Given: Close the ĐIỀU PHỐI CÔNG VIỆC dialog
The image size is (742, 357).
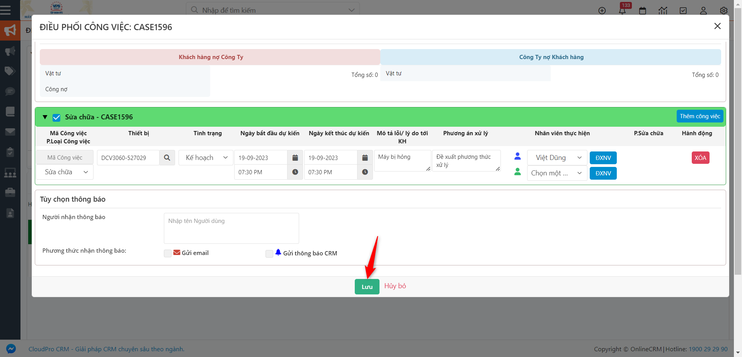Looking at the screenshot, I should (718, 26).
